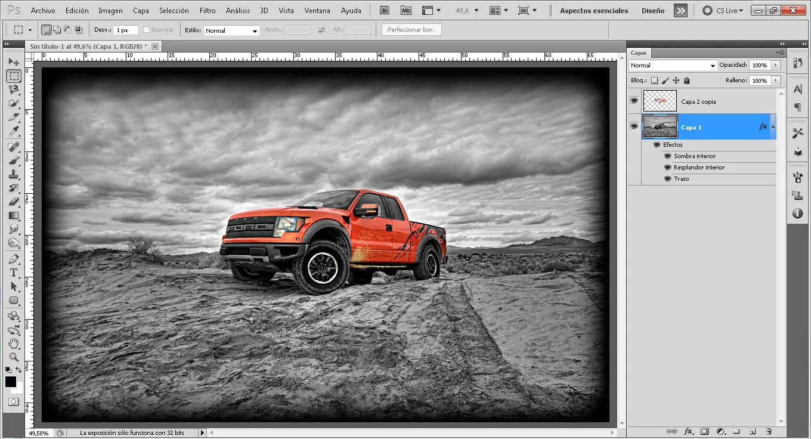Viewport: 811px width, 439px height.
Task: Delete layer with the trash icon
Action: [x=769, y=431]
